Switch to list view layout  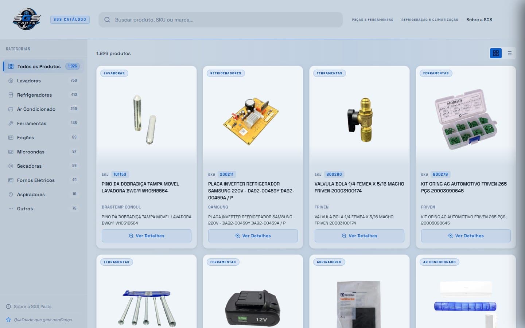pos(510,53)
